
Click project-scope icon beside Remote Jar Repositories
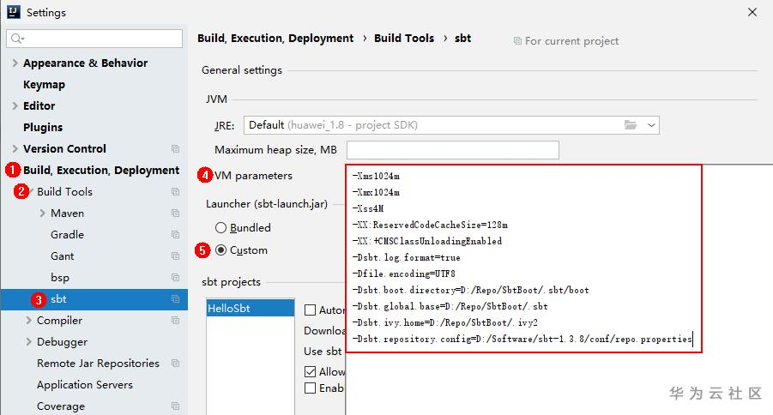[x=175, y=364]
